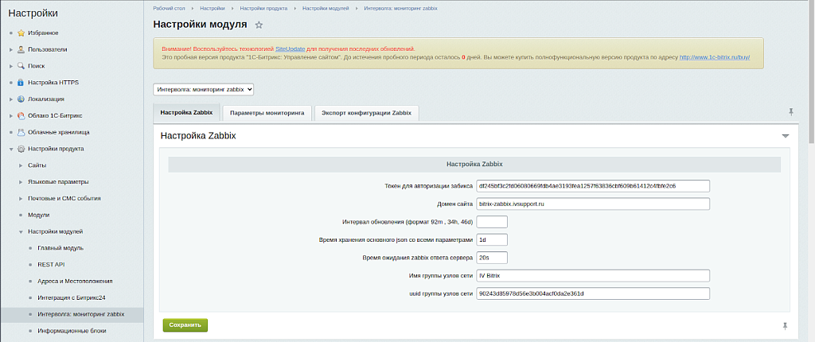Image resolution: width=815 pixels, height=342 pixels.
Task: Switch to the Экспорт конфигурации Zabbix tab
Action: pos(366,113)
